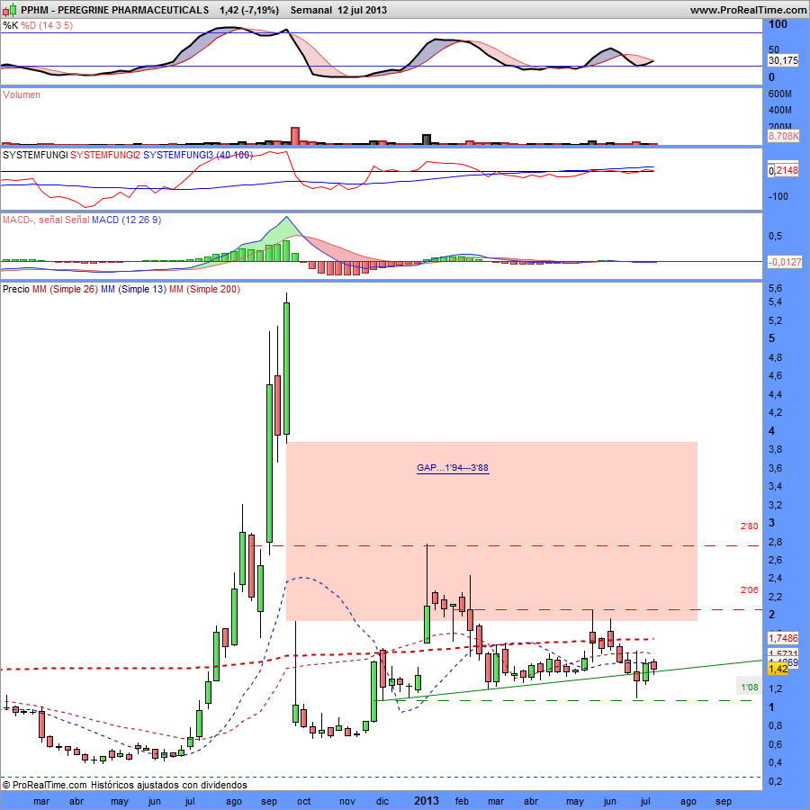The image size is (810, 810).
Task: Select the black SYSTEMFUNGI indicator label
Action: pyautogui.click(x=35, y=155)
